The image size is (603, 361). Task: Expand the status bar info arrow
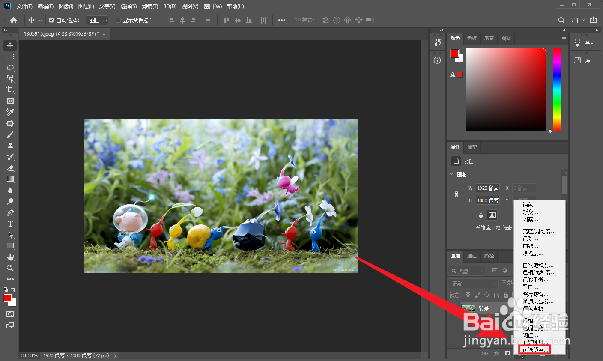point(115,355)
